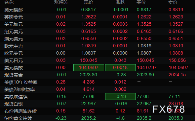
Task: Click the 澳元美元 instrument name
Action: [14, 39]
